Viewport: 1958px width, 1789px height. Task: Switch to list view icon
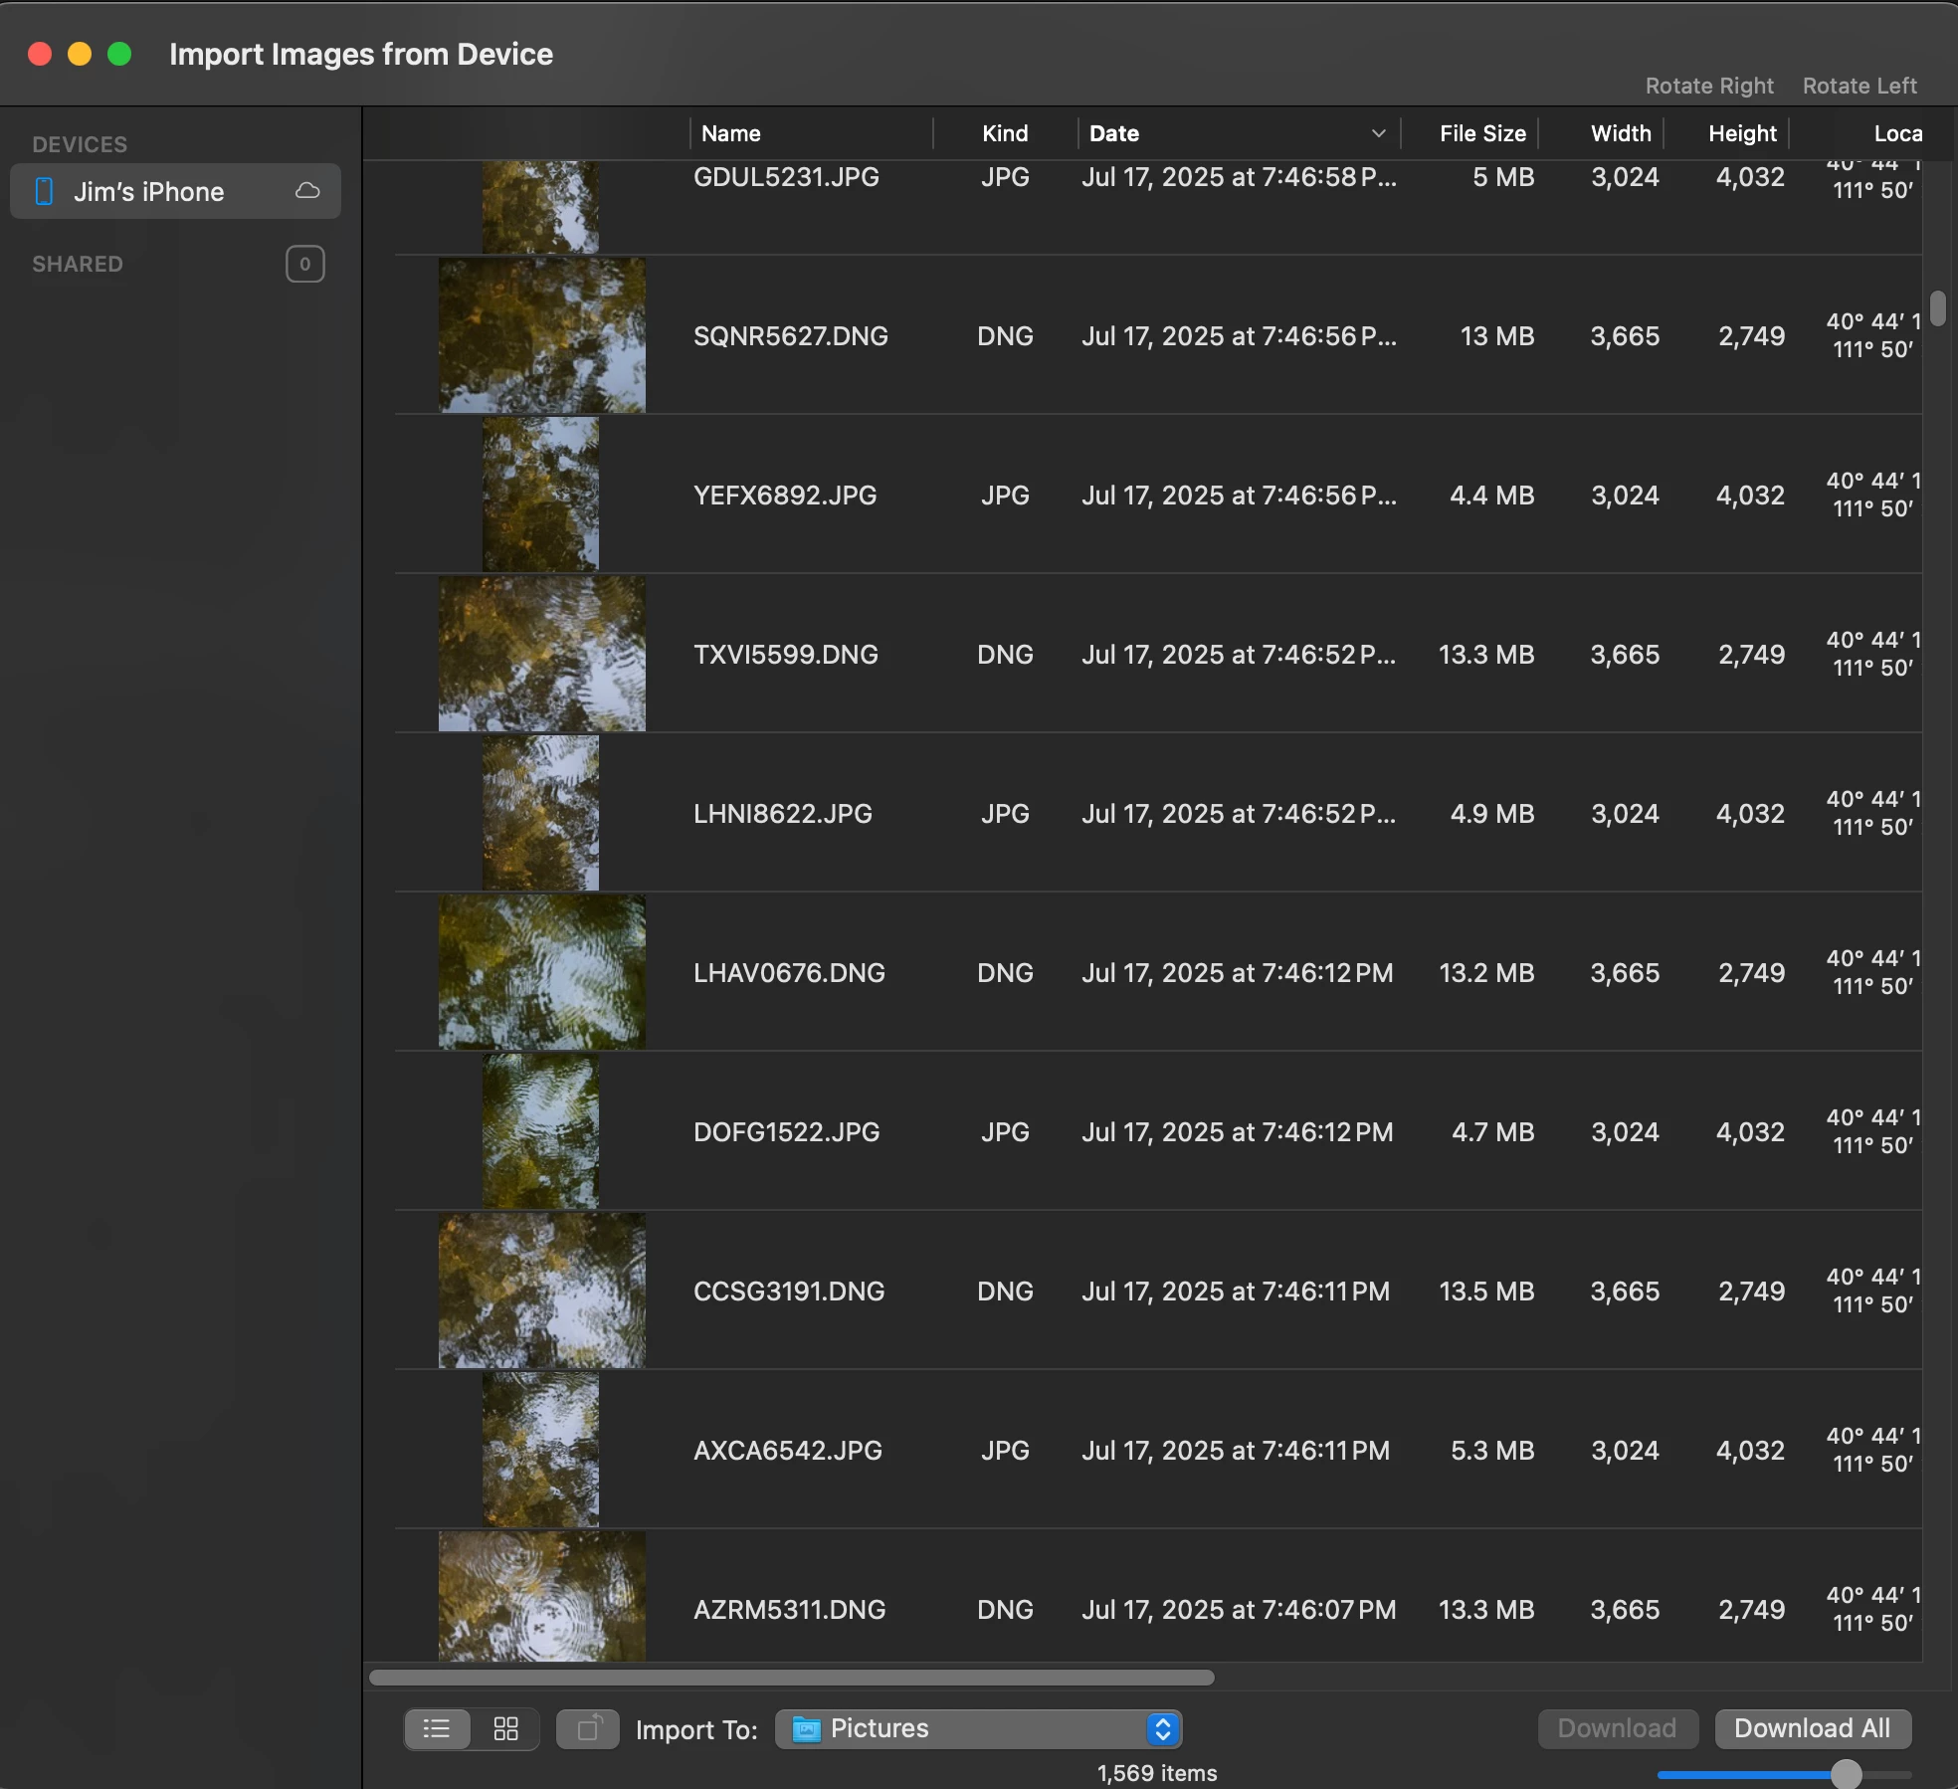pos(436,1729)
